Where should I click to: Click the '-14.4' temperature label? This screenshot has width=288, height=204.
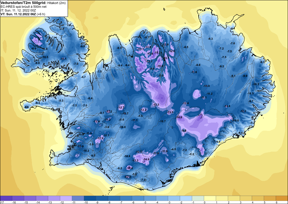227,106
